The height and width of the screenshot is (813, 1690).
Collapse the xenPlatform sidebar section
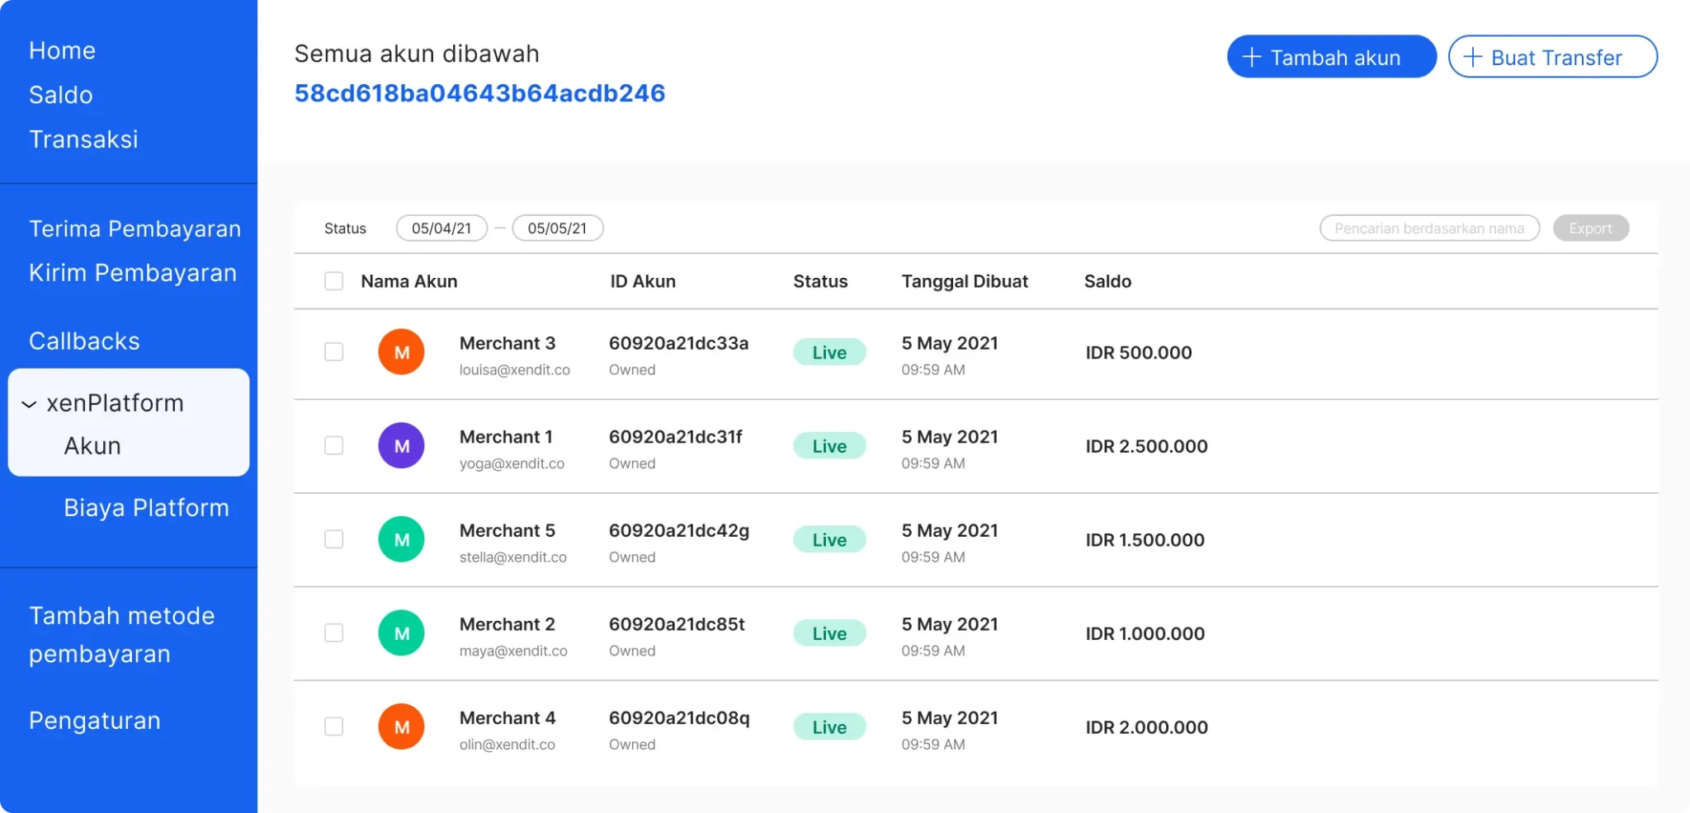point(30,403)
